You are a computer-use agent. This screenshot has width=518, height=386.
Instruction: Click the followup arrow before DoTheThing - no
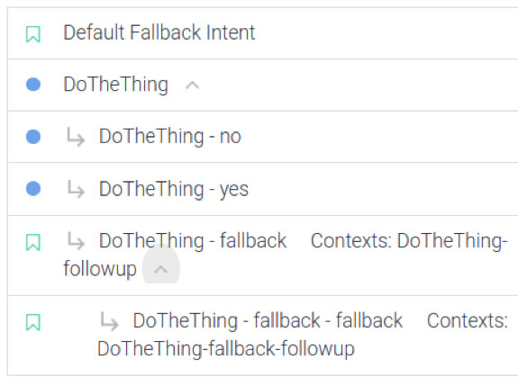pos(76,137)
